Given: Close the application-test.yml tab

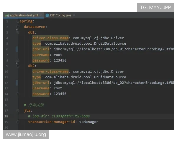Looking at the screenshot, I should pos(41,15).
